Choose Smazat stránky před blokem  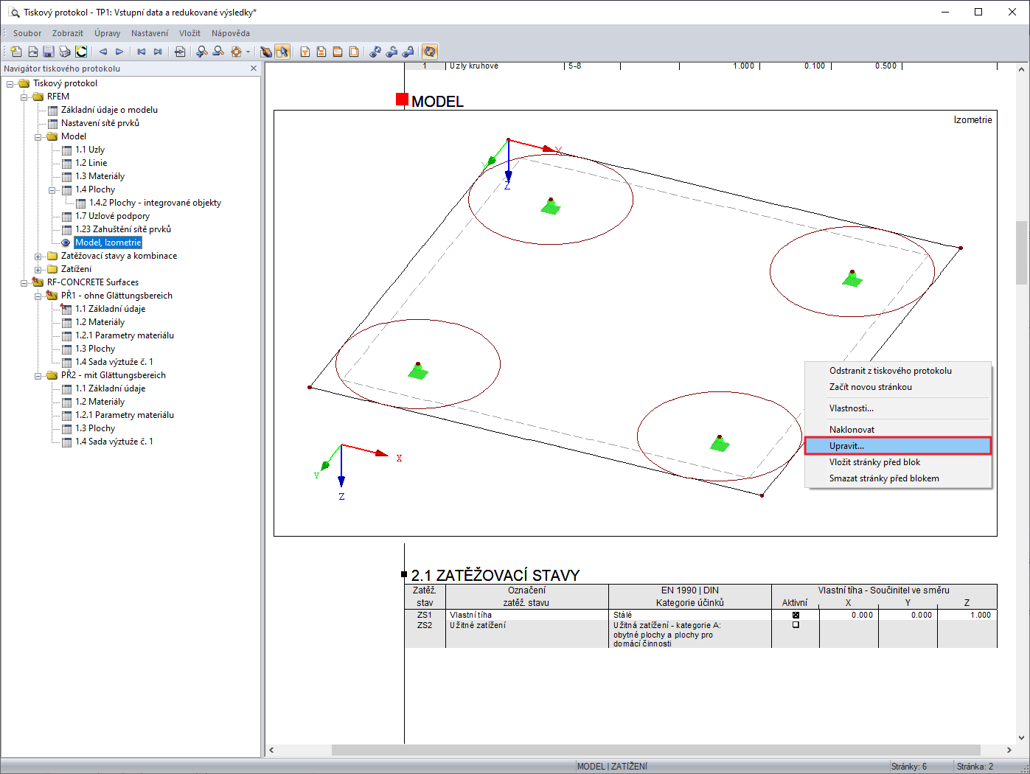[898, 478]
